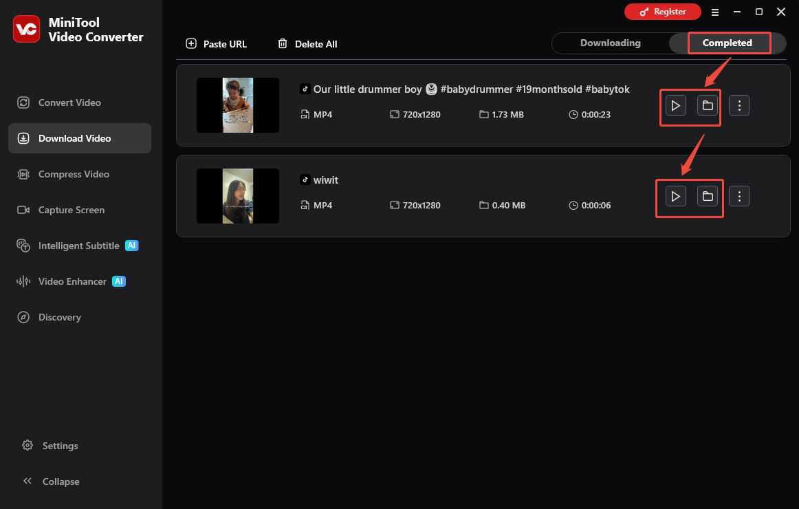Open folder for the drummer boy video
Image resolution: width=799 pixels, height=509 pixels.
coord(708,105)
